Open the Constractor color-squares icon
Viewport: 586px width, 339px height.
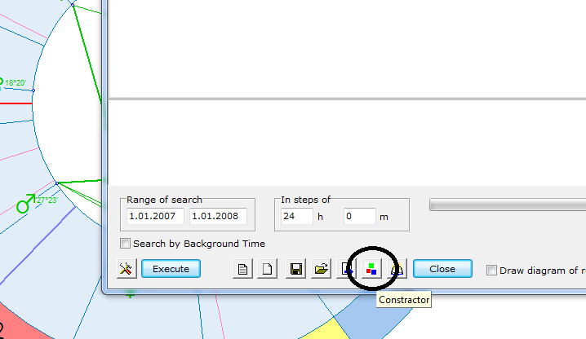tap(372, 270)
